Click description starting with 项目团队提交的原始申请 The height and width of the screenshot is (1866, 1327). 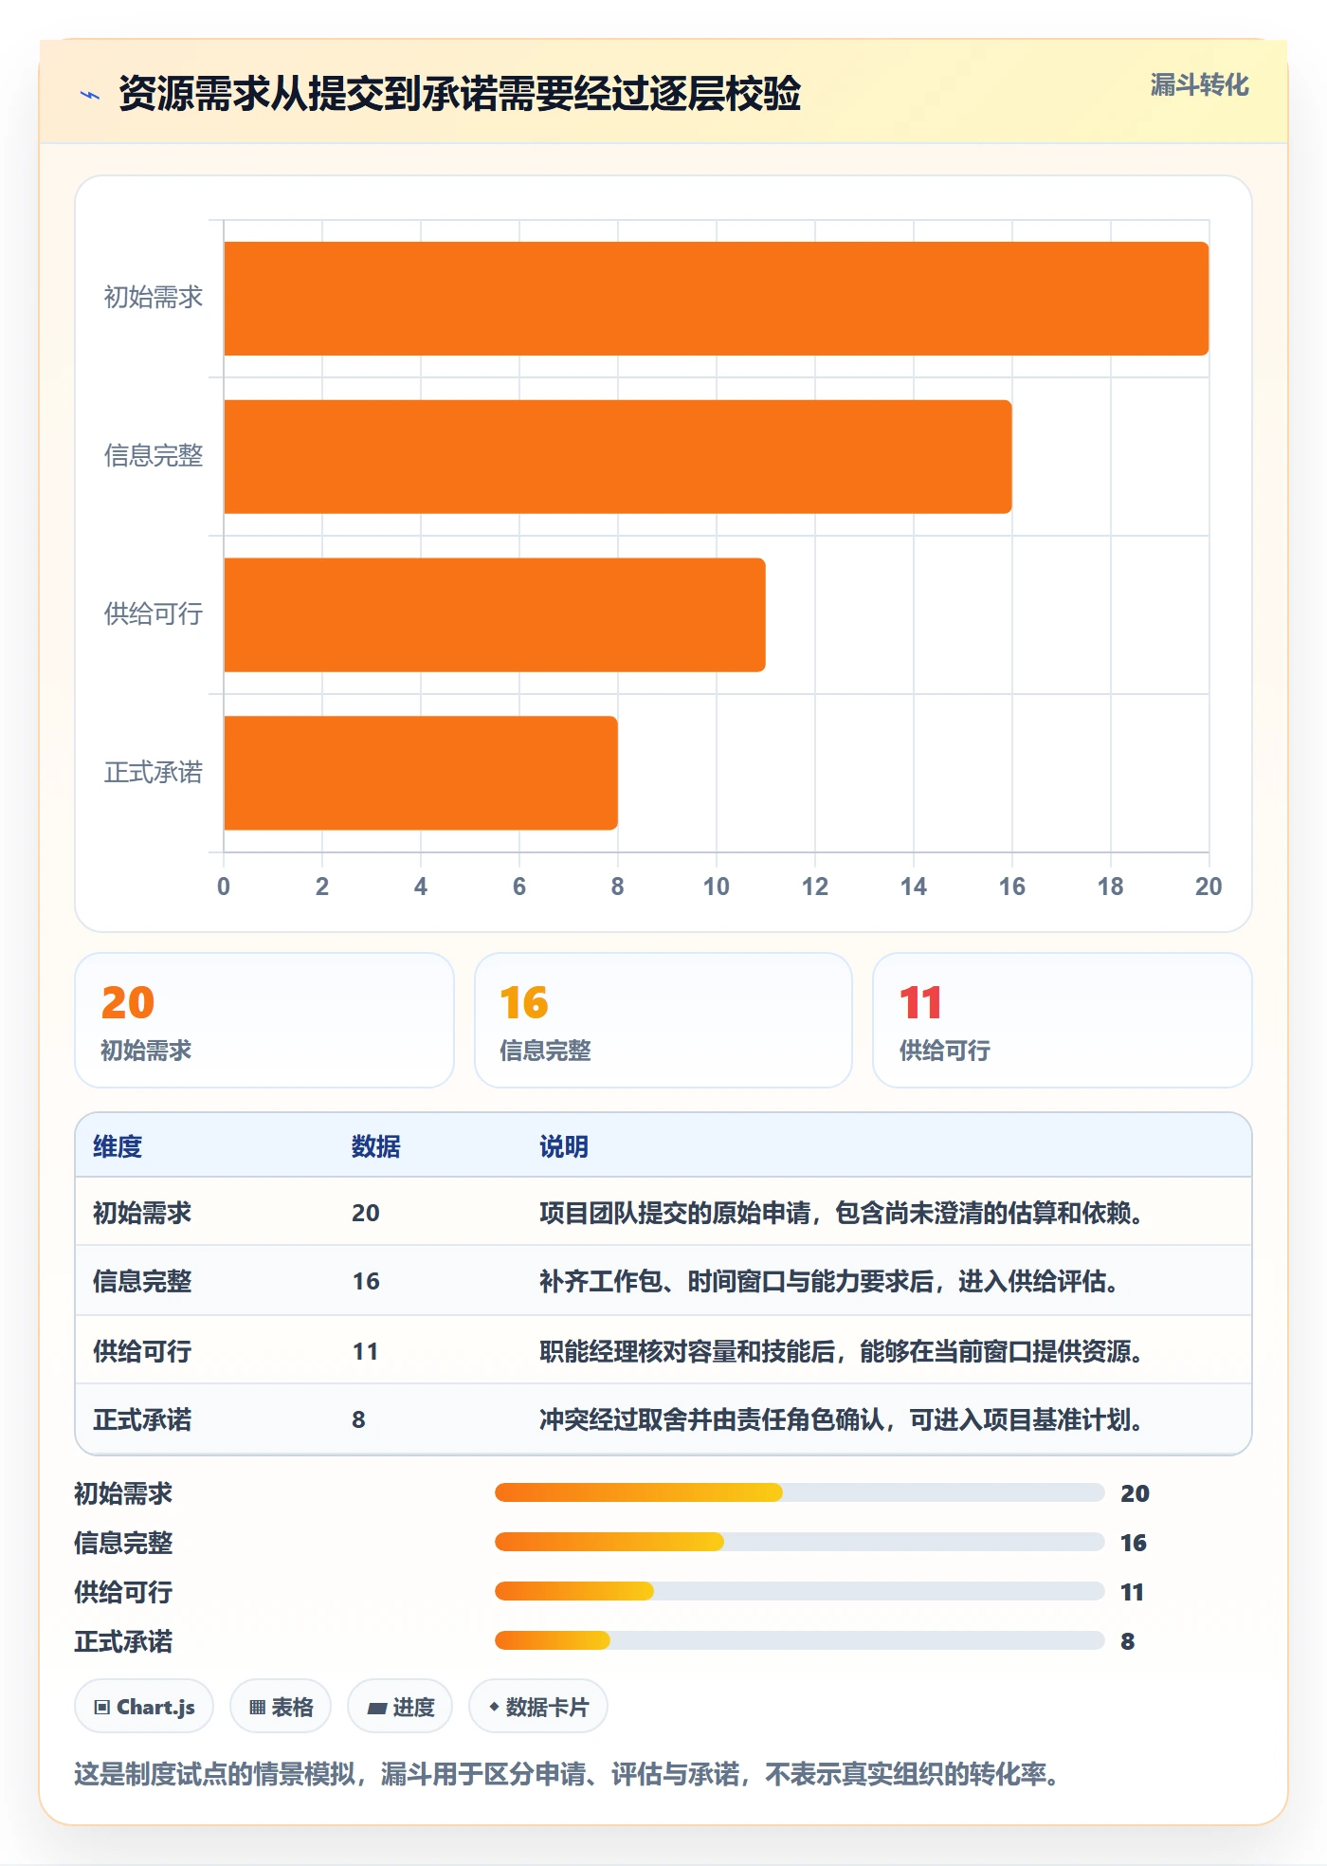click(841, 1213)
